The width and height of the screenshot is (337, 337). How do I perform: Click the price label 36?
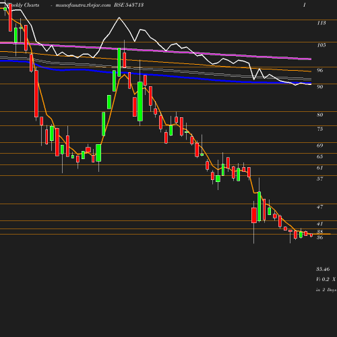[319, 238]
